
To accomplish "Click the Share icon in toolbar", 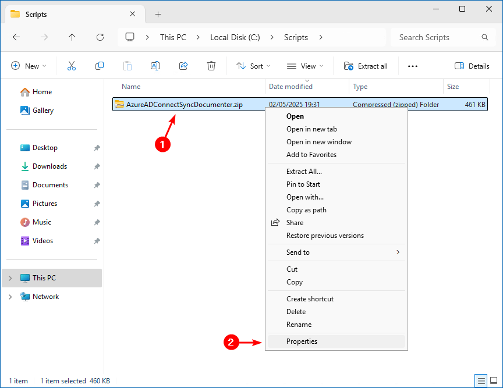I will pyautogui.click(x=183, y=66).
